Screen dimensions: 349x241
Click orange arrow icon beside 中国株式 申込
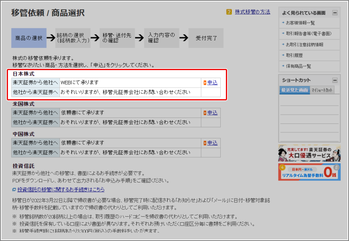click(x=205, y=143)
